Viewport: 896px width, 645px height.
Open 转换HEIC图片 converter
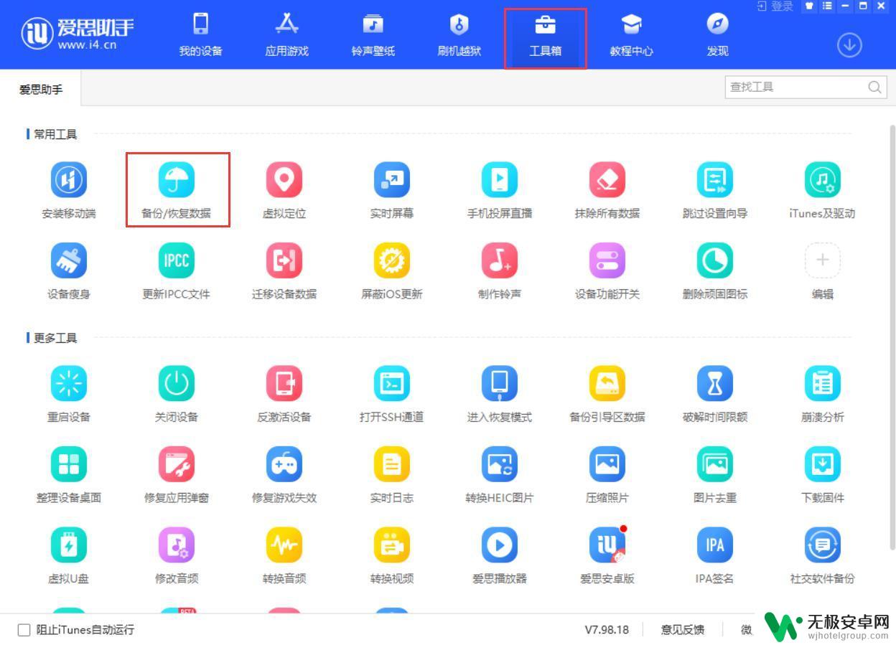(x=500, y=464)
